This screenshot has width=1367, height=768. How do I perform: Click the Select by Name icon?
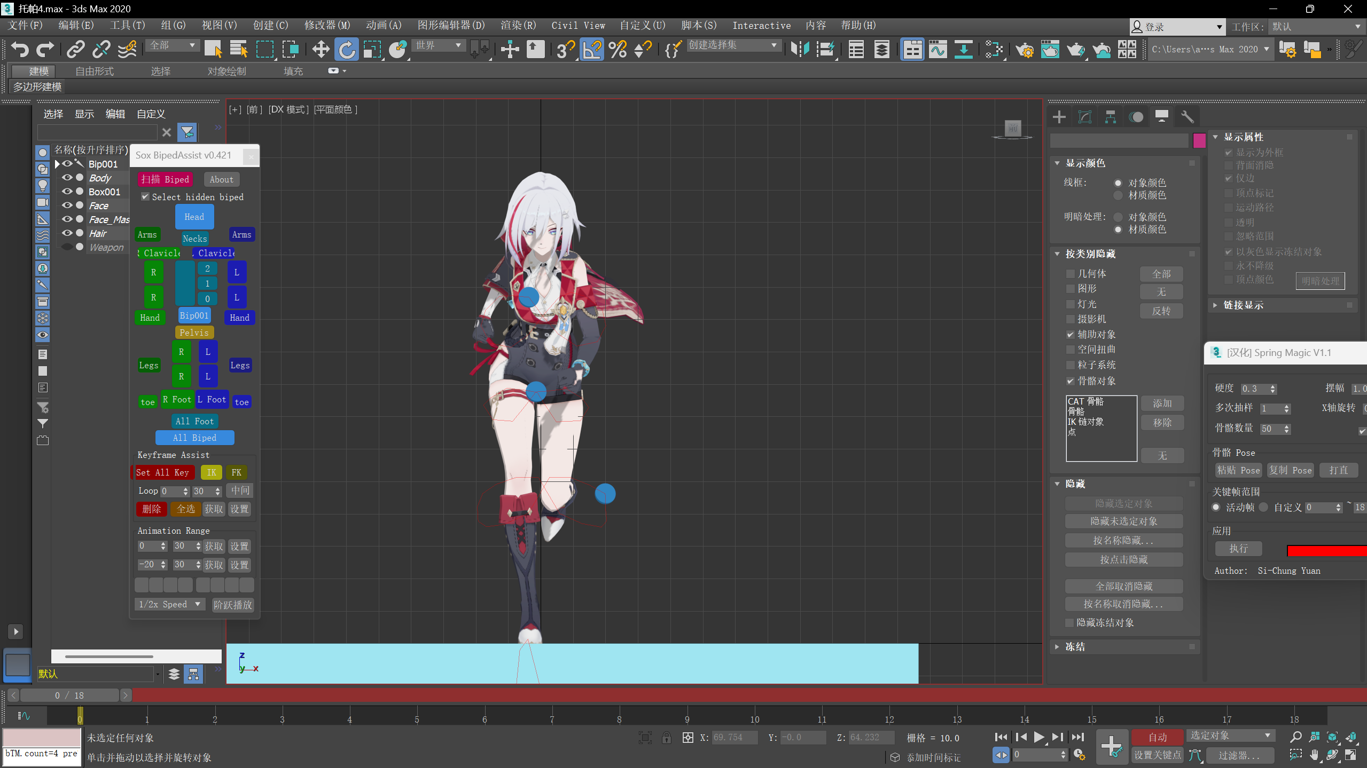[x=239, y=49]
